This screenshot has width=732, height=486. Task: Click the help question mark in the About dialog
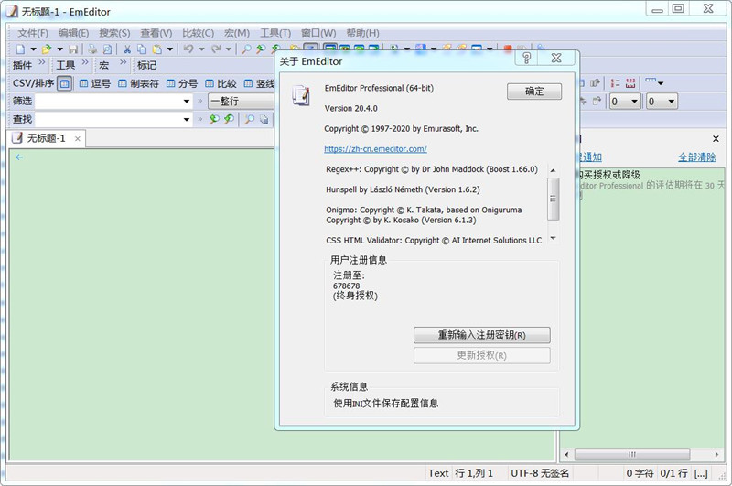click(x=527, y=58)
